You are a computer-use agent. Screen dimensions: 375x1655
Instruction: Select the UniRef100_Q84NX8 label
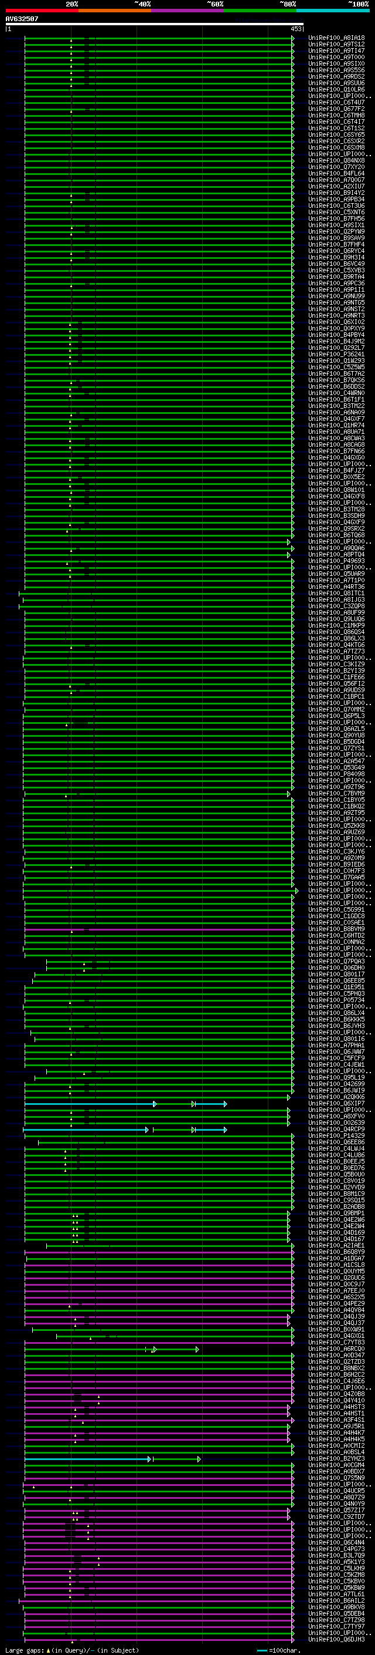pyautogui.click(x=336, y=161)
